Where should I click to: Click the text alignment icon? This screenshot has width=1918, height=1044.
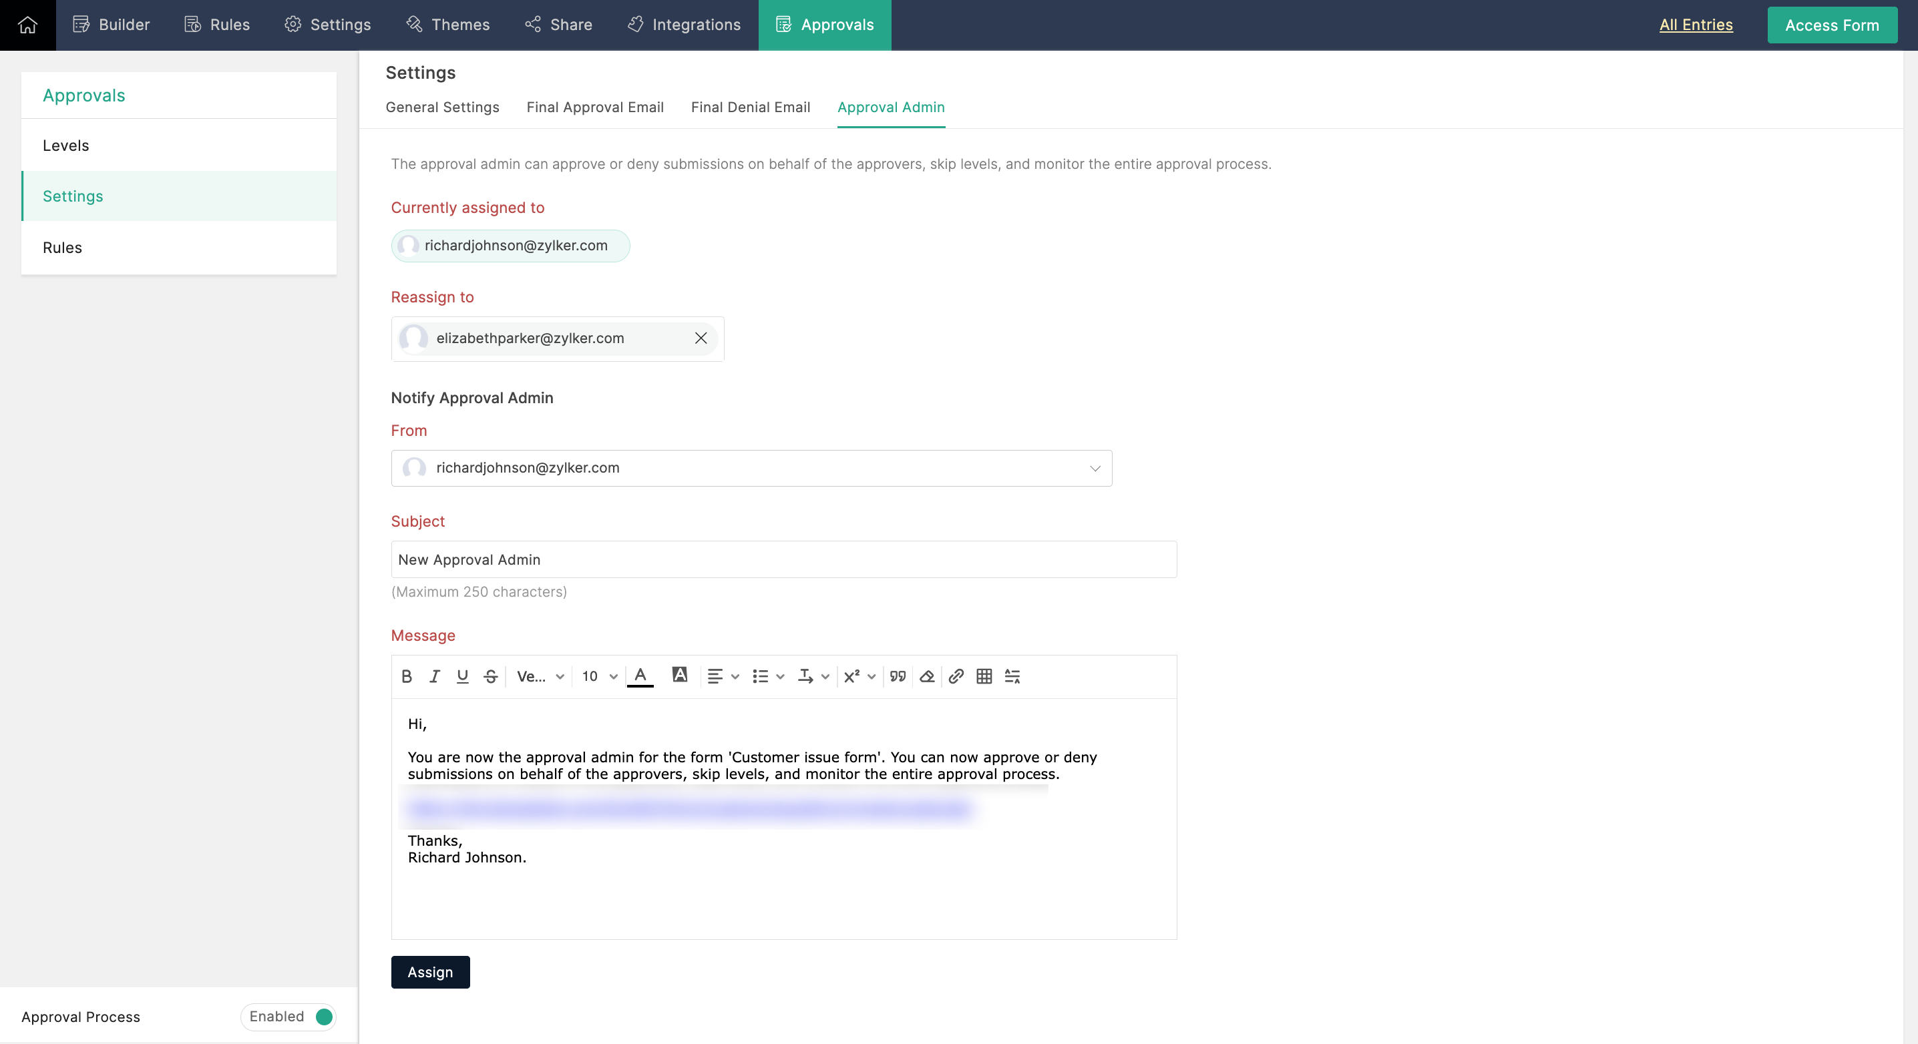pyautogui.click(x=715, y=676)
